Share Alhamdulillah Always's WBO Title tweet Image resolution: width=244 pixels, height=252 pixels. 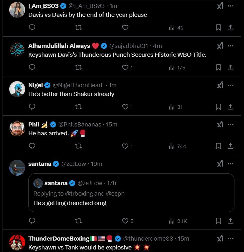(x=230, y=68)
